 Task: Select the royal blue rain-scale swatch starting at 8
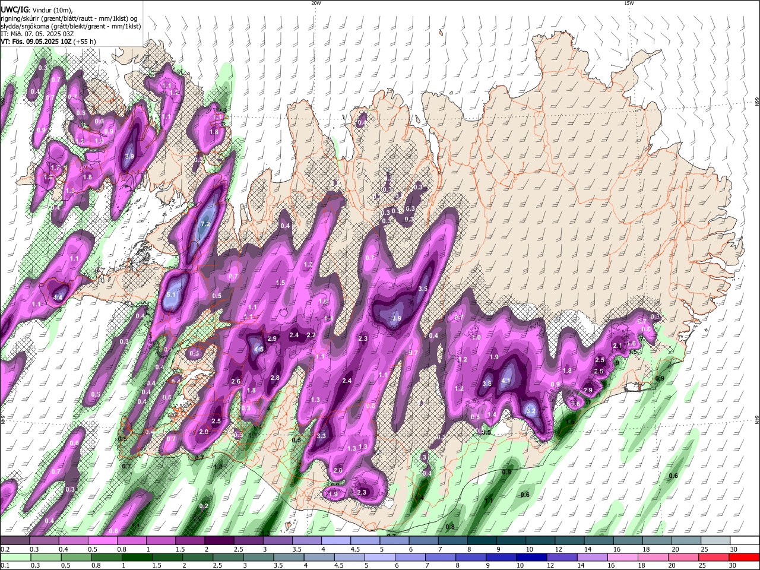(x=471, y=557)
